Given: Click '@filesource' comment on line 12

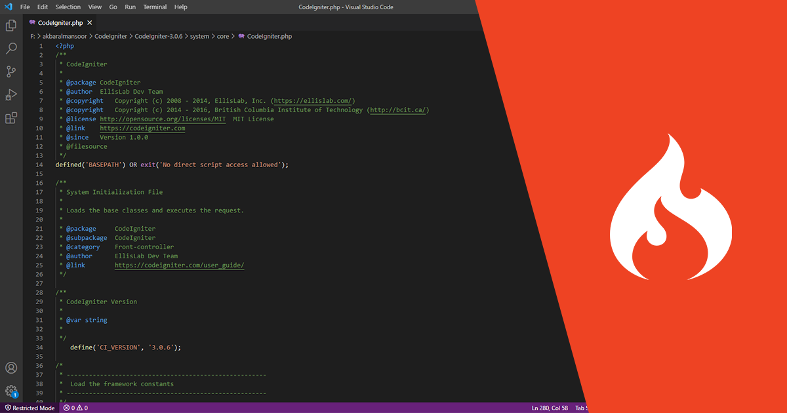Looking at the screenshot, I should (x=87, y=147).
